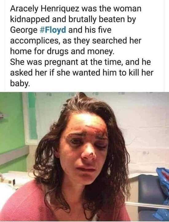Click the first line starting "Aracely Henriquez"
This screenshot has height=222, width=169.
tap(76, 9)
